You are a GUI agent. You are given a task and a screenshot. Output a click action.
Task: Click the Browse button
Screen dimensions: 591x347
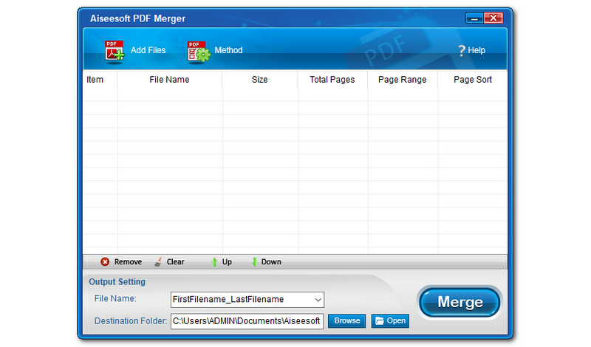(346, 320)
